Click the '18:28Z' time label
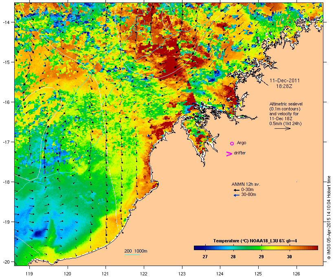The image size is (334, 277). 284,86
